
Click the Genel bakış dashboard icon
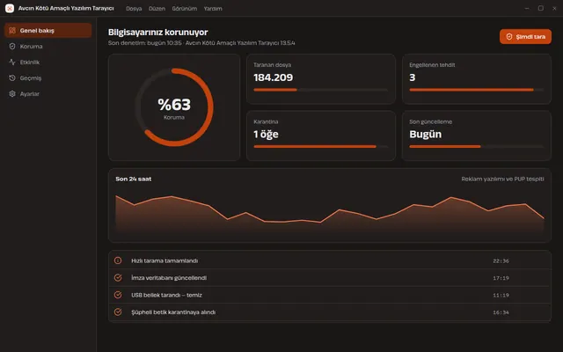(12, 31)
